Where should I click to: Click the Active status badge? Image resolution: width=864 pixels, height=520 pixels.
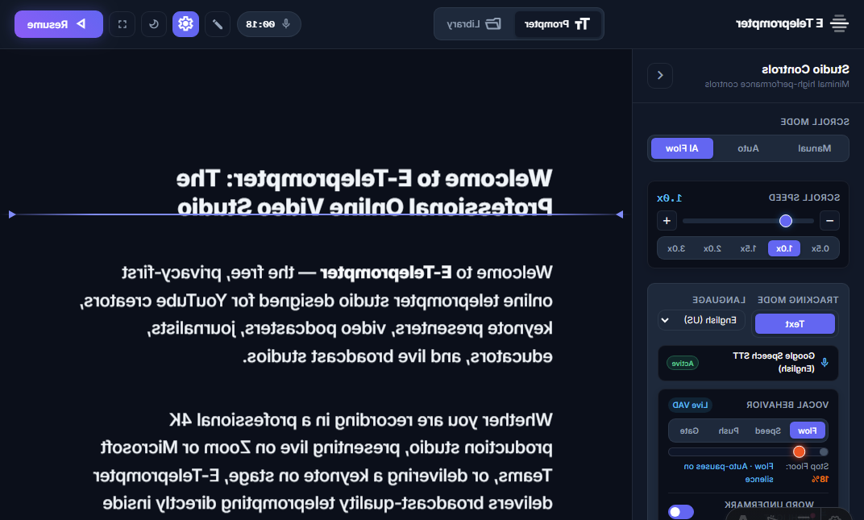pyautogui.click(x=683, y=364)
